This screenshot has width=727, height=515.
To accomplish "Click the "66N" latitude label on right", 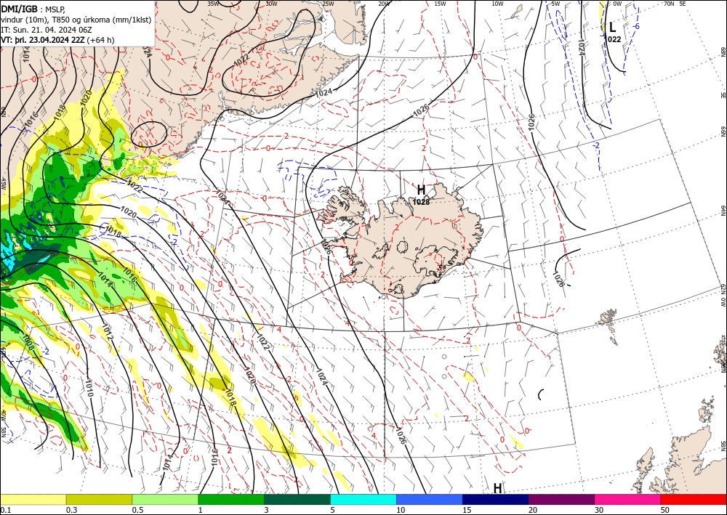I will 723,132.
